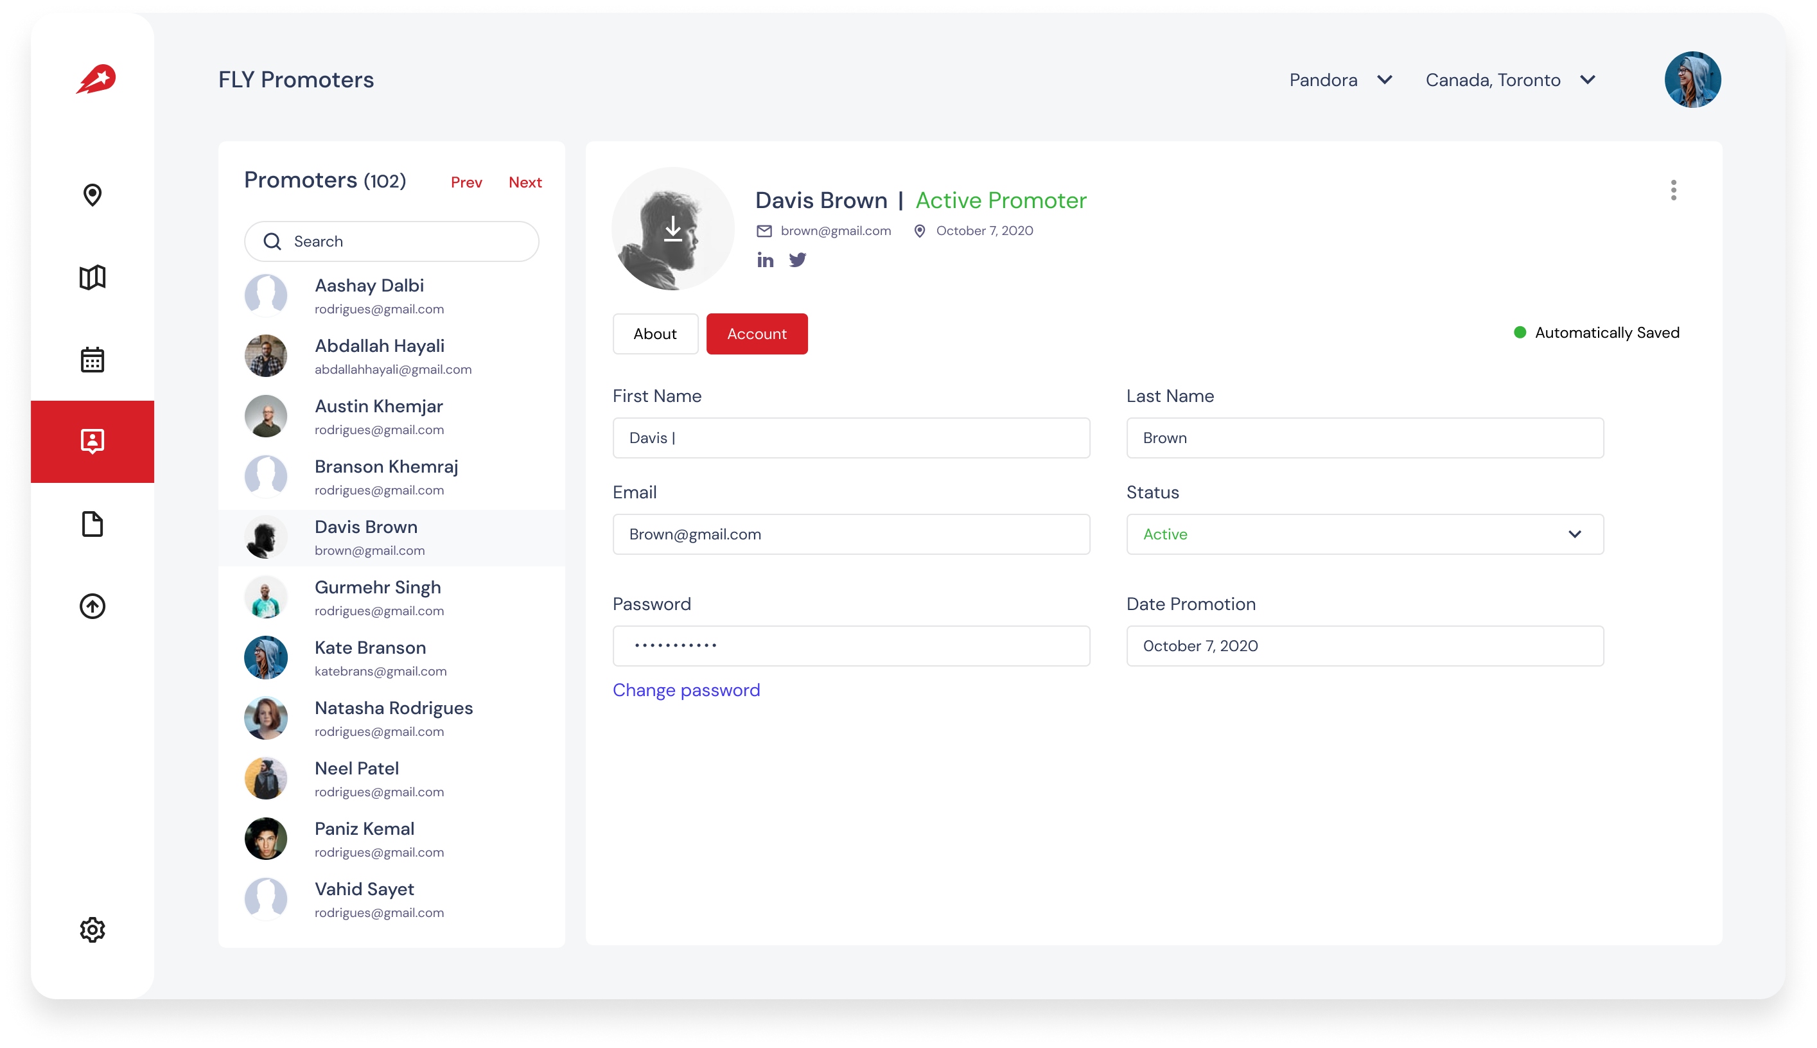Open Davis Brown's Twitter icon

coord(798,260)
